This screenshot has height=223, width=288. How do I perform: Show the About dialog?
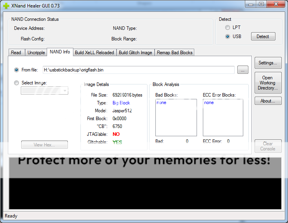[x=268, y=101]
